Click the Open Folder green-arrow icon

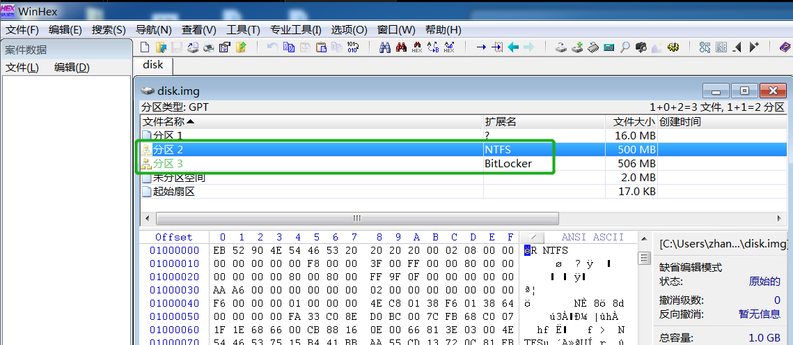tap(241, 47)
